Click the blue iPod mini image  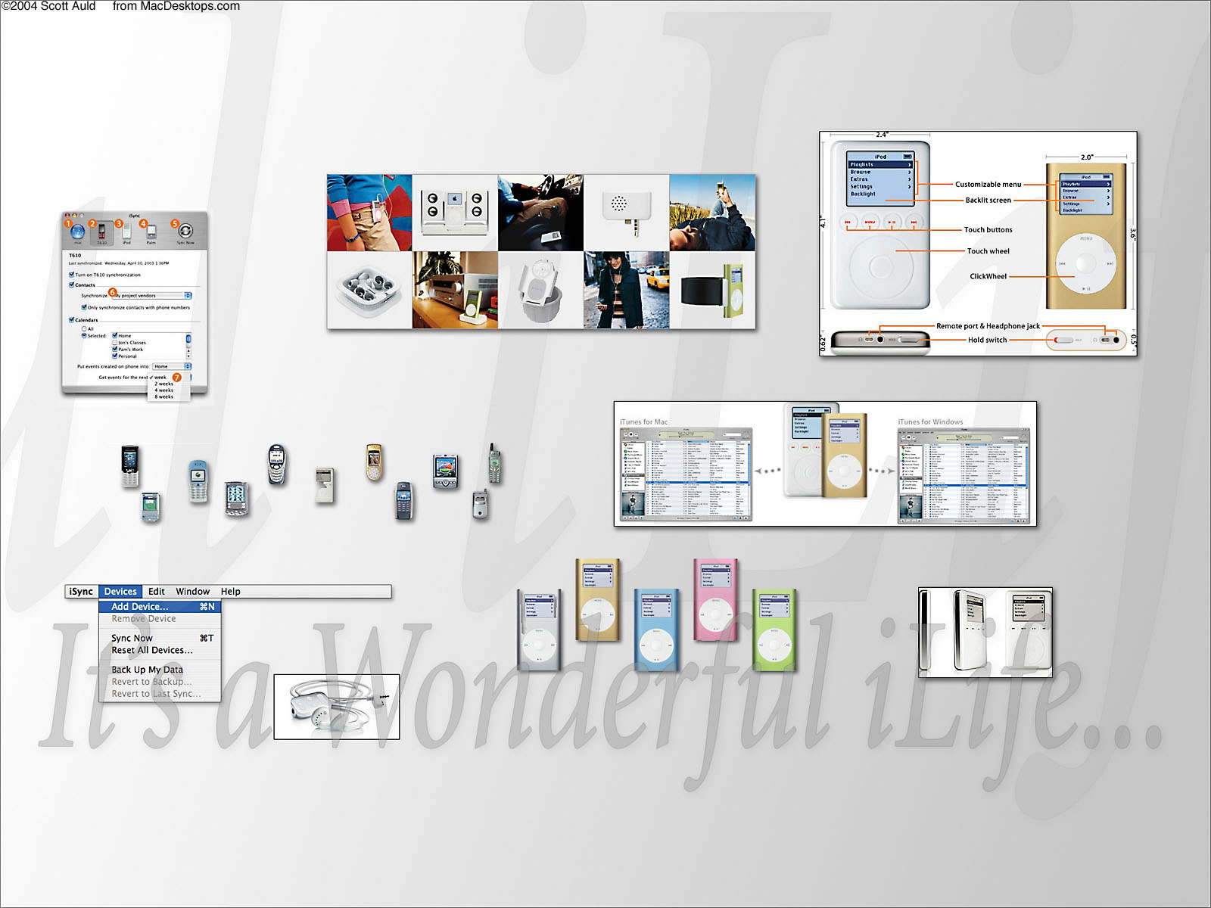tap(655, 630)
